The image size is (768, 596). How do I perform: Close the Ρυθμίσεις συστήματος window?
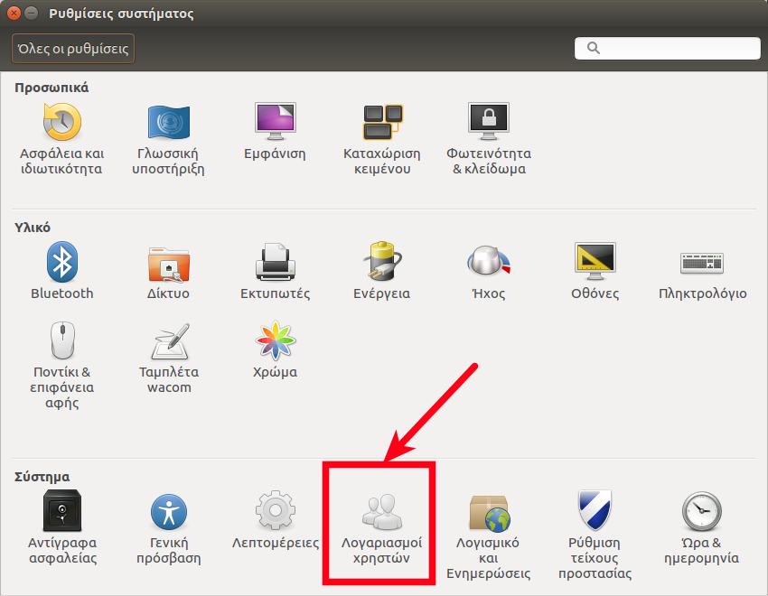click(14, 14)
